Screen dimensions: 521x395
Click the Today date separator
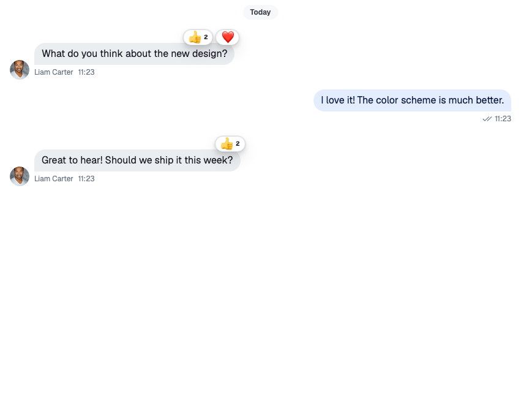click(x=261, y=12)
